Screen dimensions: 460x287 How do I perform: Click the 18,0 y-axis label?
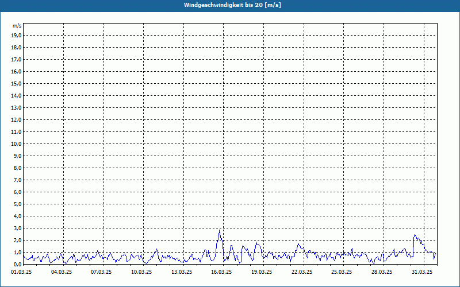click(16, 48)
